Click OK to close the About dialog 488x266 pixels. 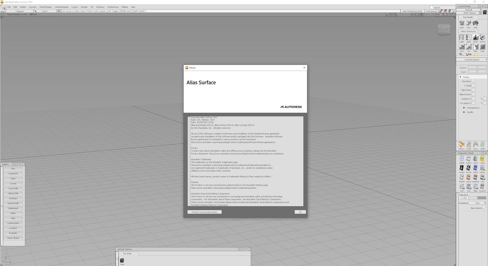pyautogui.click(x=300, y=212)
